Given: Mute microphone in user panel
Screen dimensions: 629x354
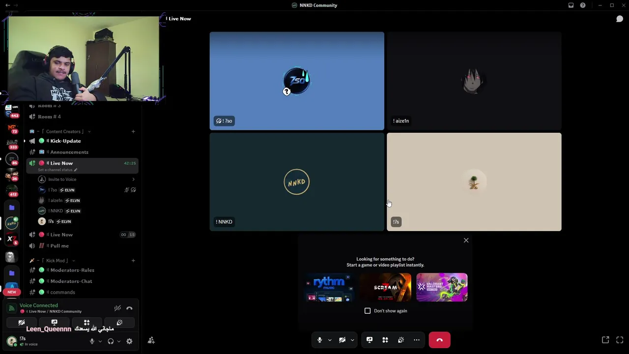Looking at the screenshot, I should tap(92, 341).
